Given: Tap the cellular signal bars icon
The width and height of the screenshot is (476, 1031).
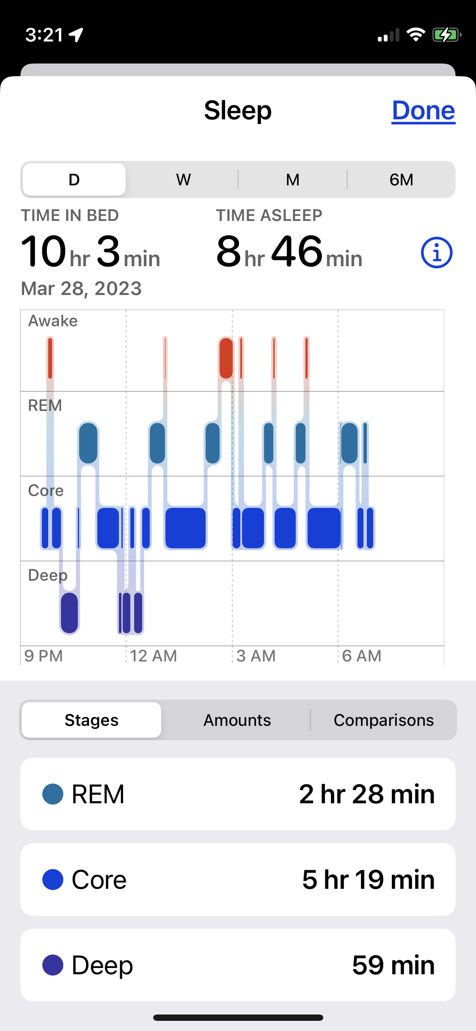Looking at the screenshot, I should coord(388,36).
